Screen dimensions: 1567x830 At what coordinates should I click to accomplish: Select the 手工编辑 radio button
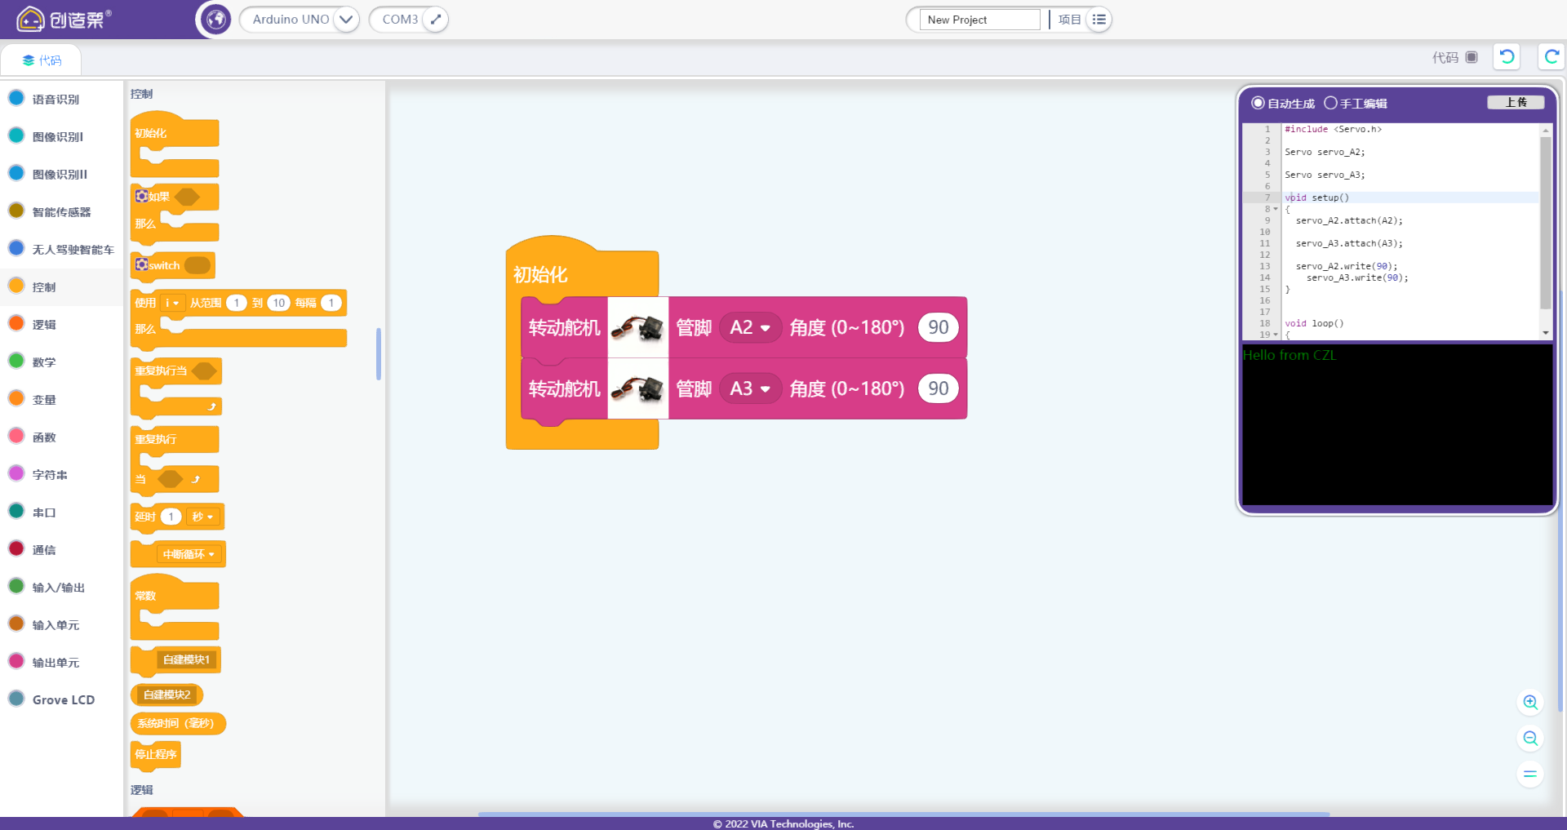tap(1330, 103)
